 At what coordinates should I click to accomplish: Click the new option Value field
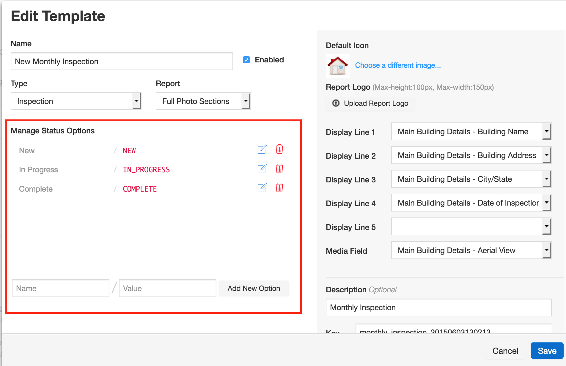click(x=167, y=288)
